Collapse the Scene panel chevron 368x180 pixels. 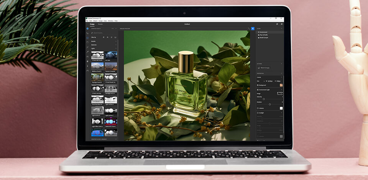282,29
